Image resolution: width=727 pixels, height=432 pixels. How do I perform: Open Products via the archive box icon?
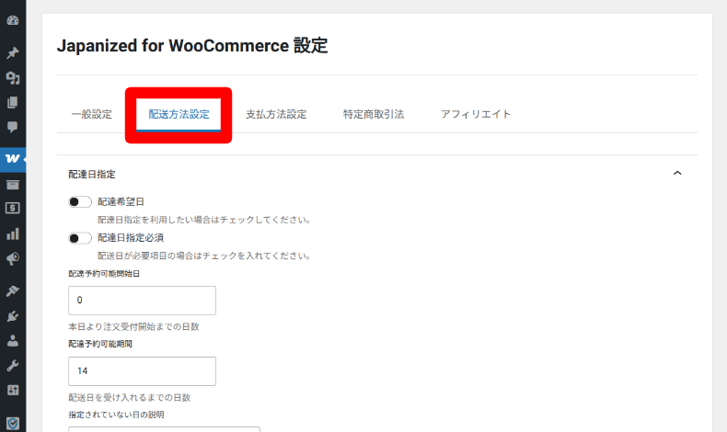tap(13, 185)
